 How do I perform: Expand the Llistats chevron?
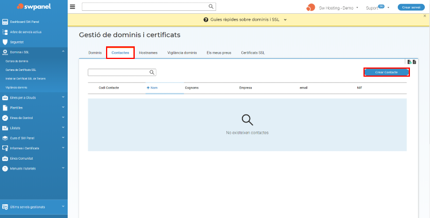point(63,127)
